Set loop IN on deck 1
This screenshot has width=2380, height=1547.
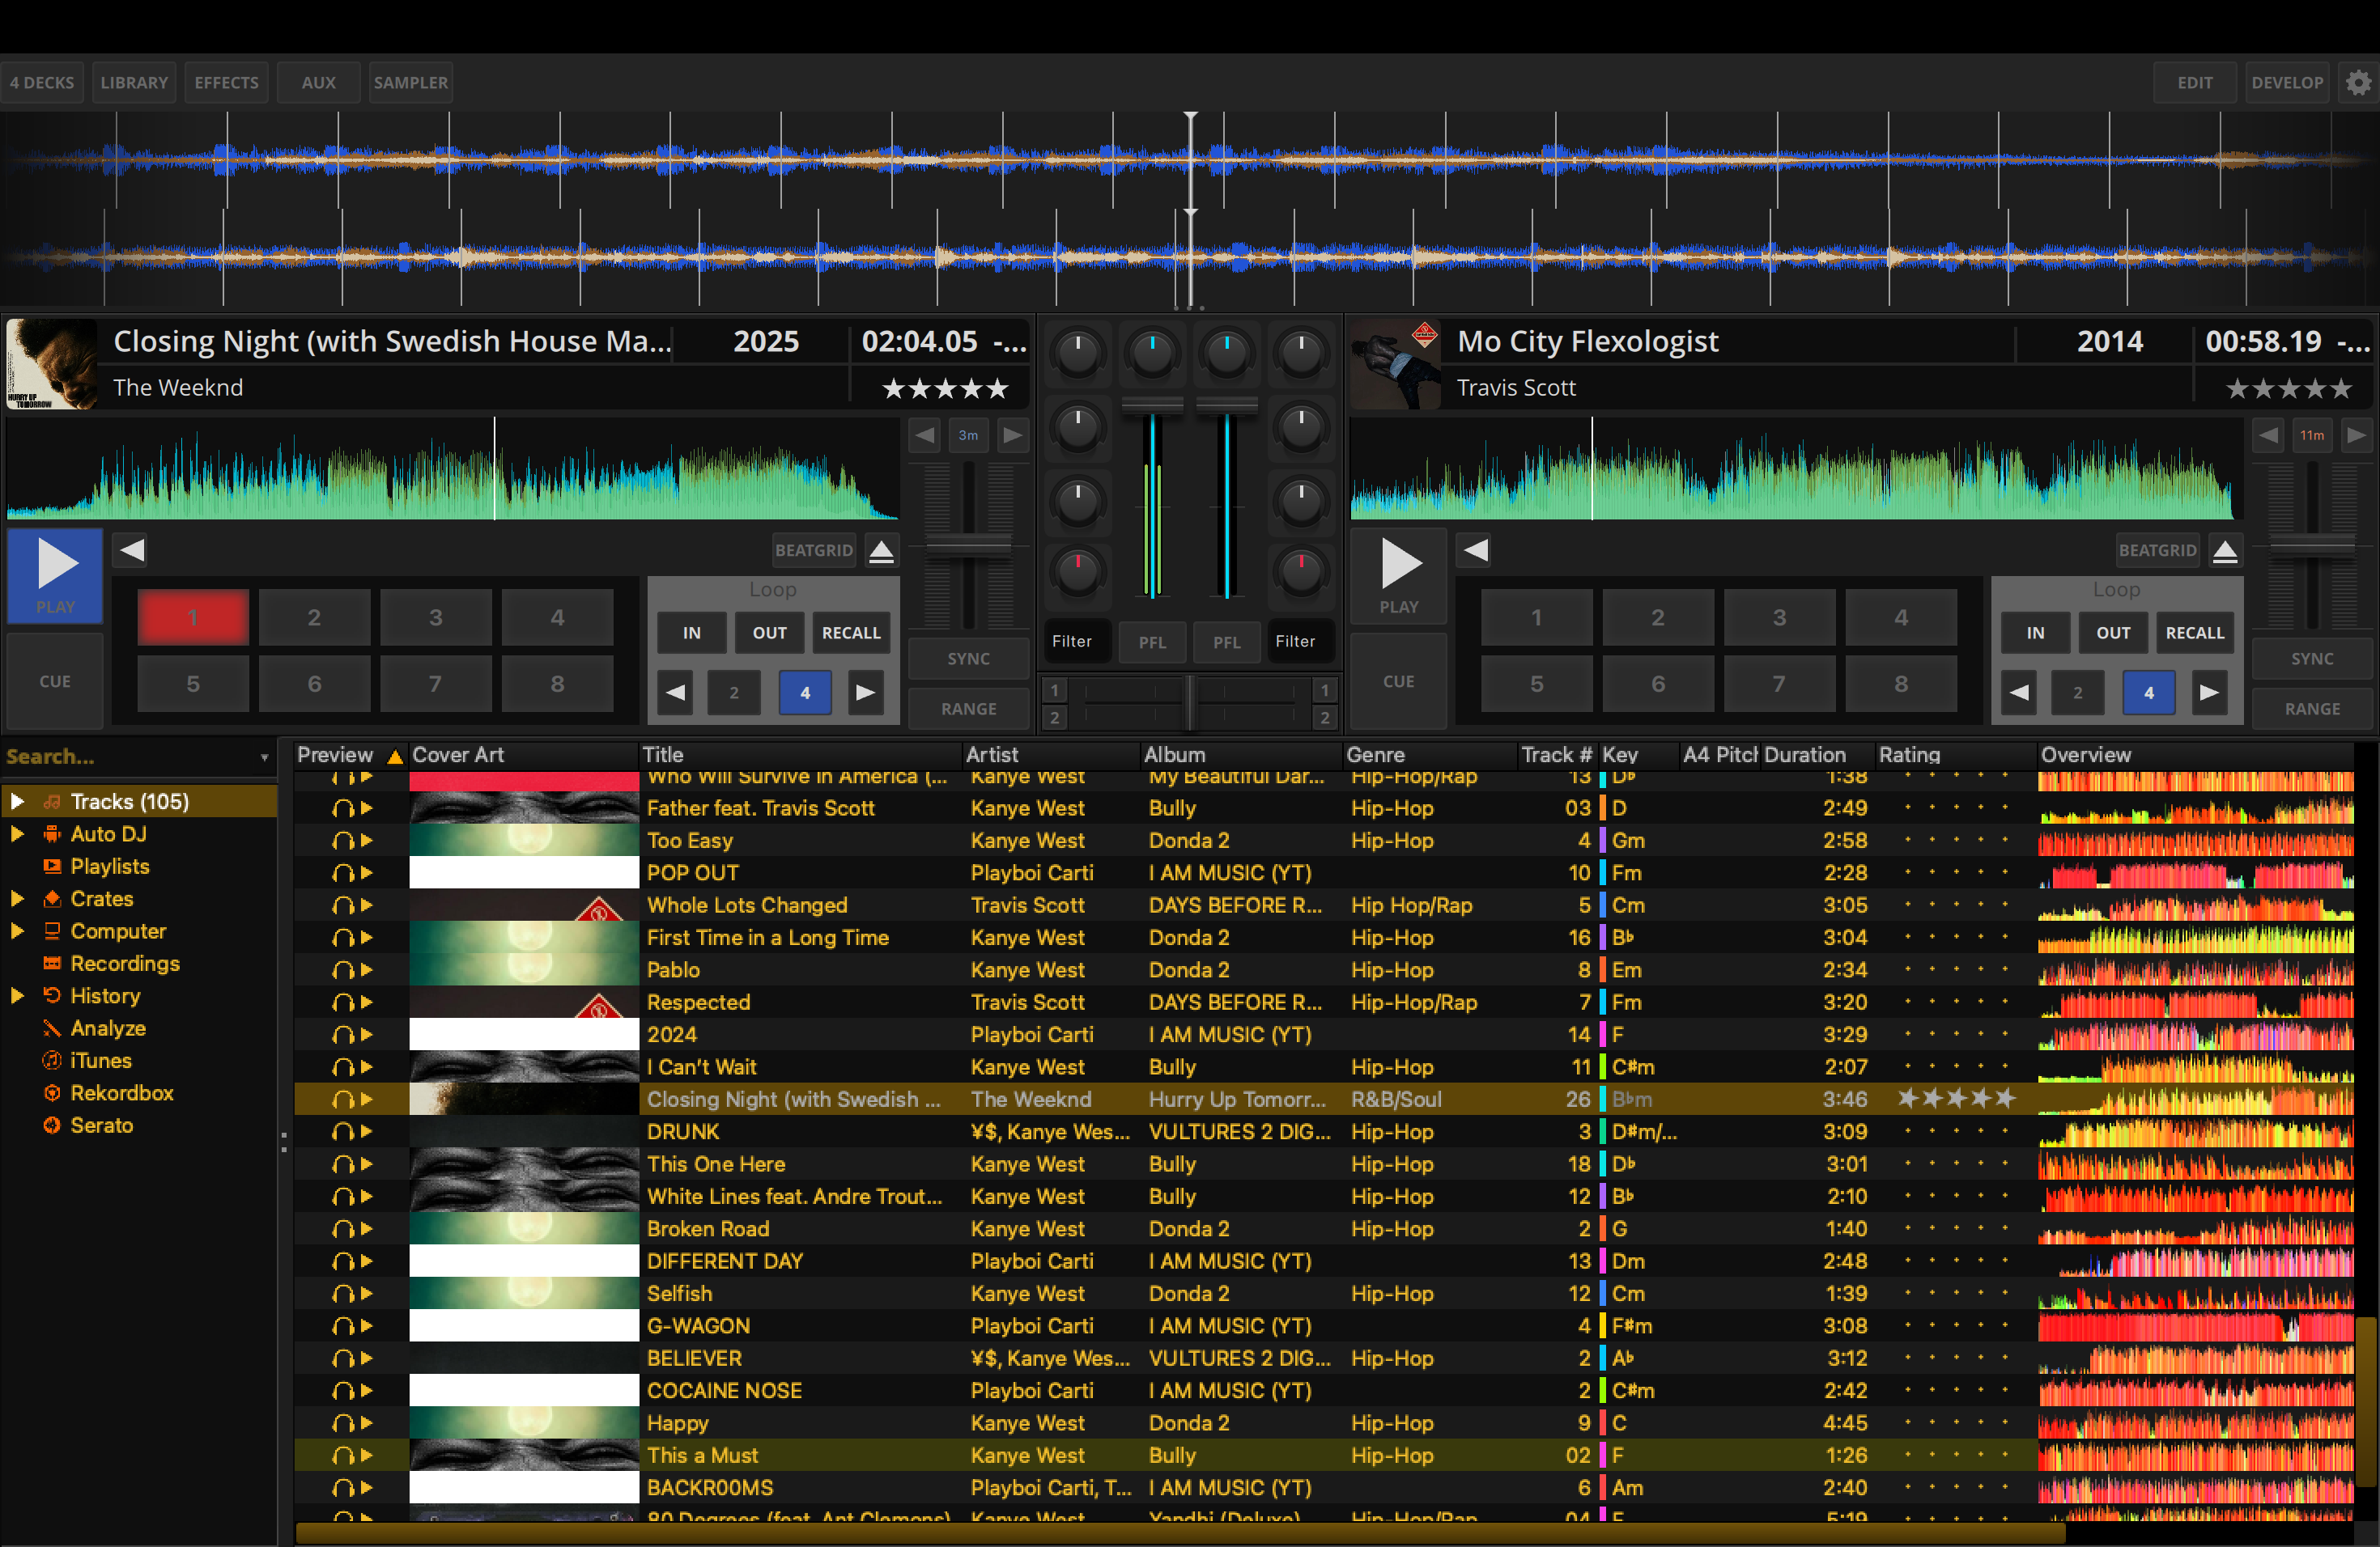coord(692,633)
